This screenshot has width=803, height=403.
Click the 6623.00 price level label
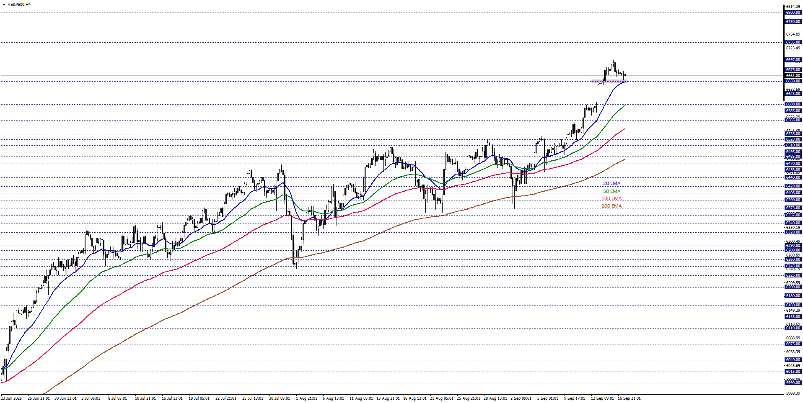click(x=793, y=94)
